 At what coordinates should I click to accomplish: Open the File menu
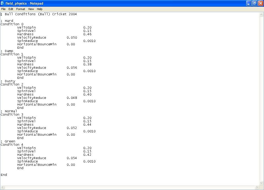(3, 9)
